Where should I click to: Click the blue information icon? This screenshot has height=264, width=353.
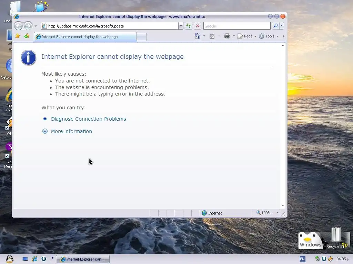(28, 58)
